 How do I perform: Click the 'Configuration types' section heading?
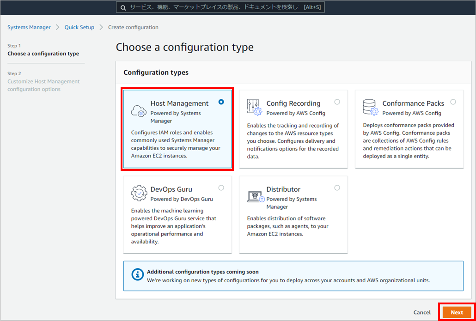[156, 73]
